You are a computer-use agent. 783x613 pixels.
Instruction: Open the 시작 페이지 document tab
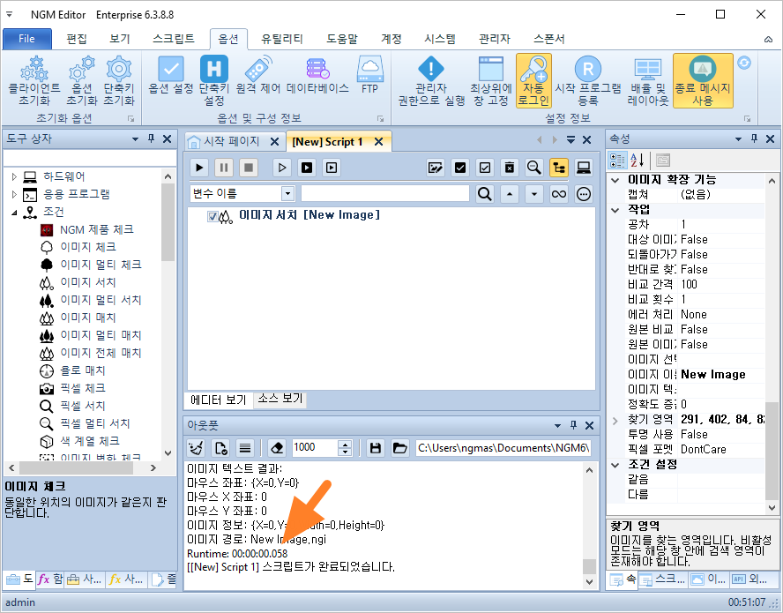[x=232, y=141]
